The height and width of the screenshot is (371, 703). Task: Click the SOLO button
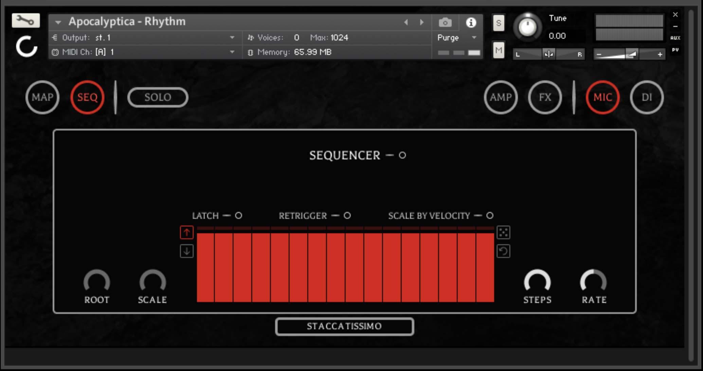158,98
